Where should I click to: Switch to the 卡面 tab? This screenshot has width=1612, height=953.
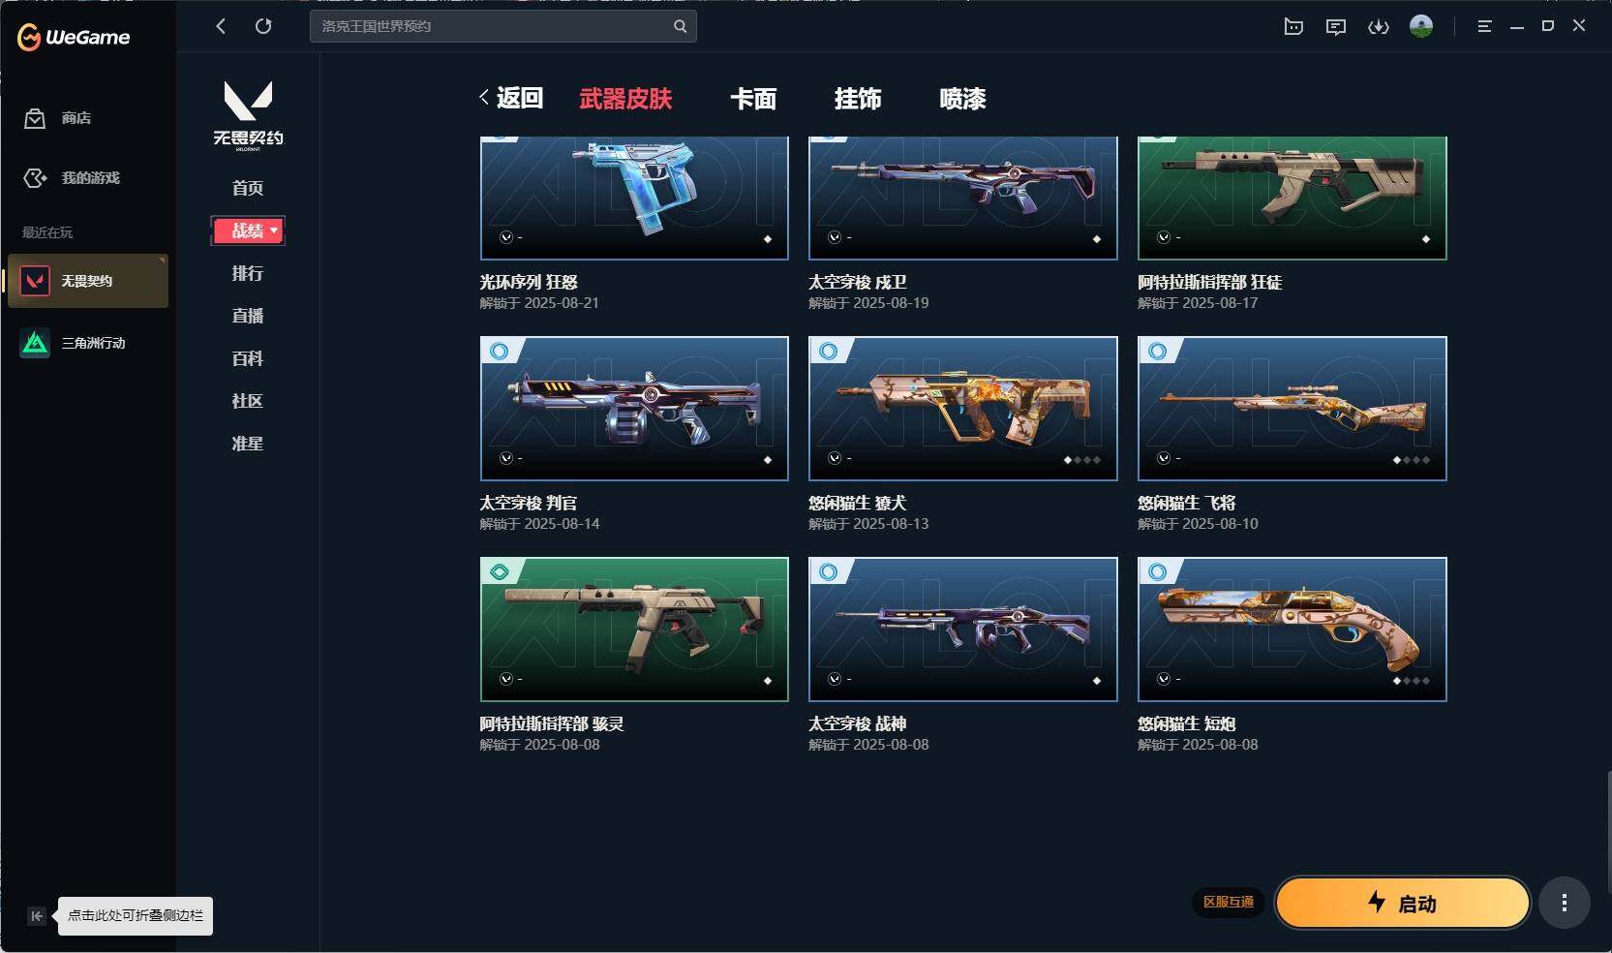(753, 99)
